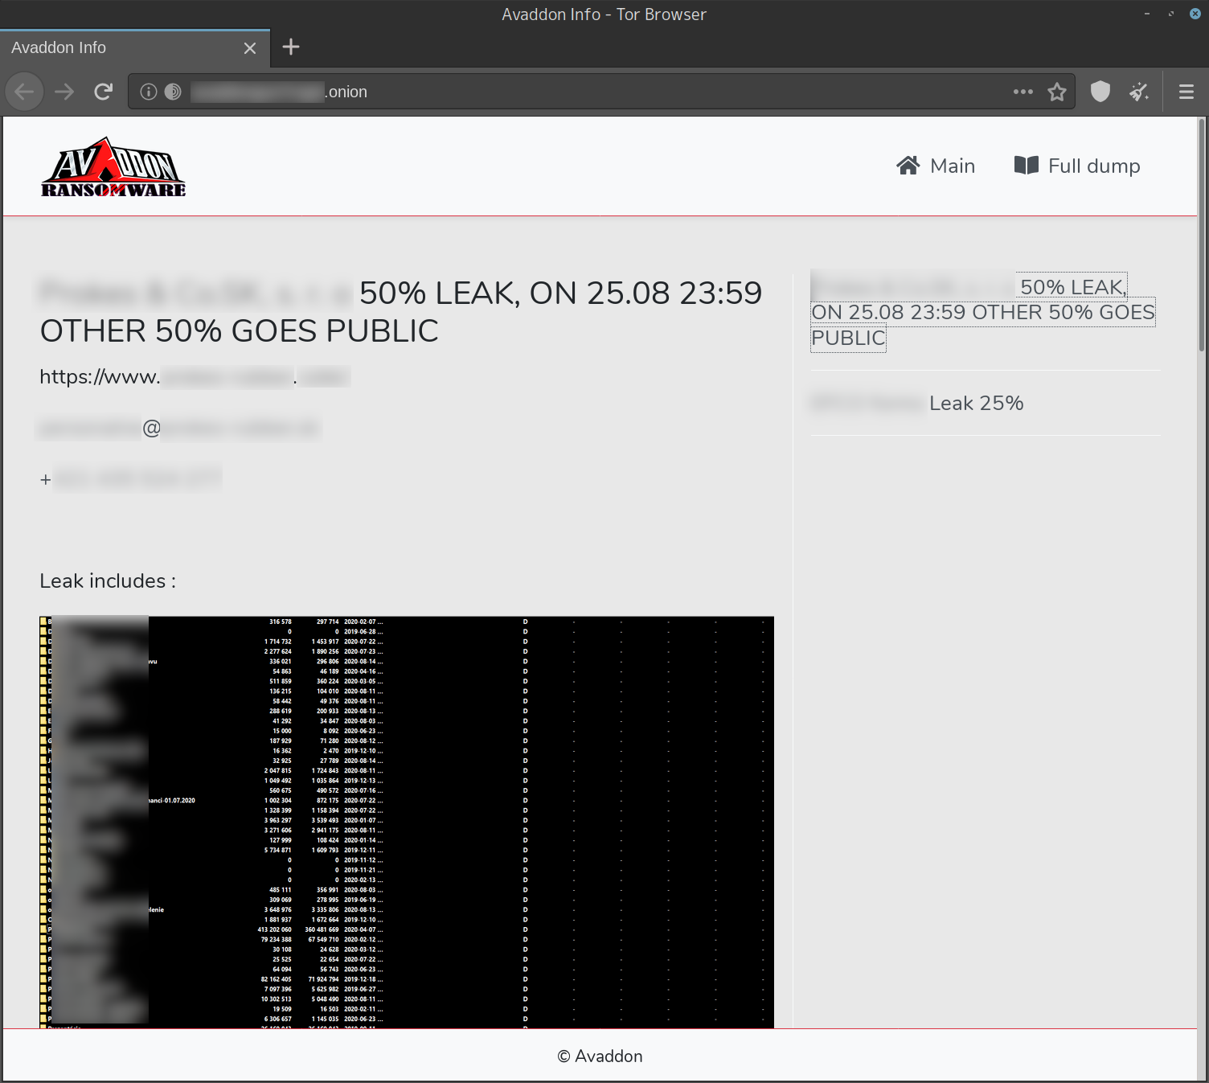Click the 'https://www.' website text
The image size is (1209, 1083).
pyautogui.click(x=100, y=376)
